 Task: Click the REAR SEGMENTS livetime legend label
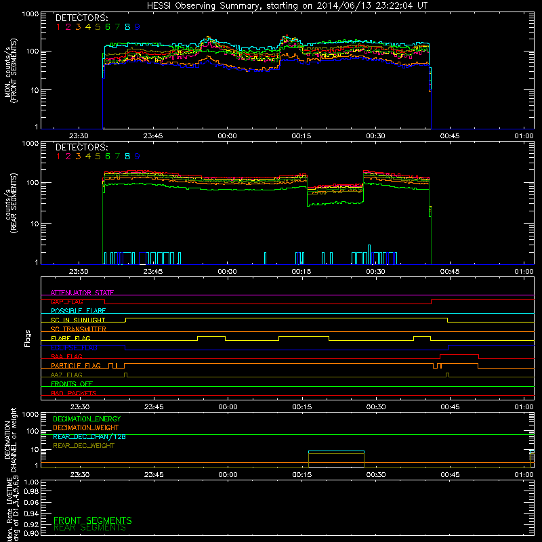tap(89, 528)
